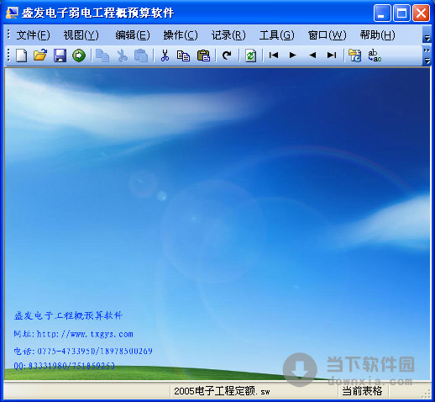Click the folder with refresh icon
The image size is (435, 402).
coord(354,56)
